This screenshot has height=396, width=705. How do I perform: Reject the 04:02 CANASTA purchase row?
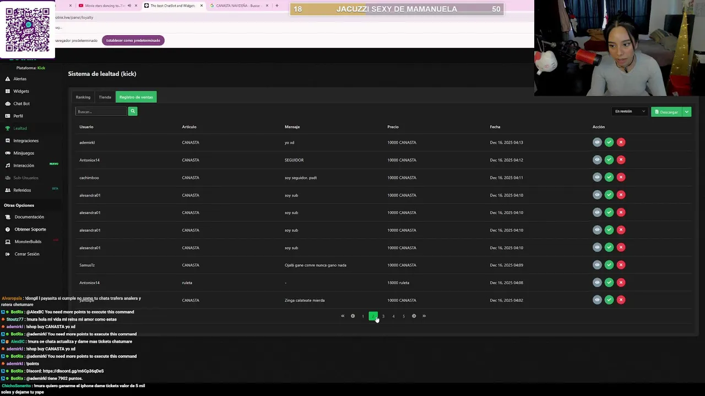621,300
